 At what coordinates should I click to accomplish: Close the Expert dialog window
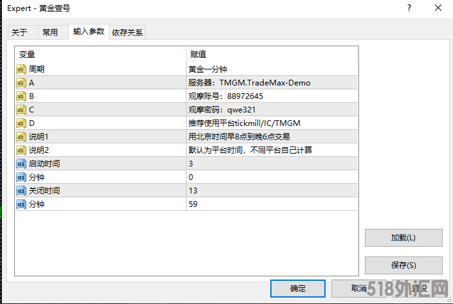438,8
